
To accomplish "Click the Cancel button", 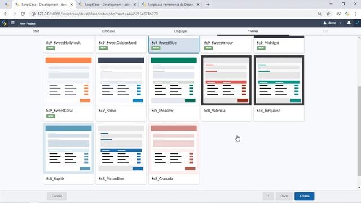I will coord(57,196).
